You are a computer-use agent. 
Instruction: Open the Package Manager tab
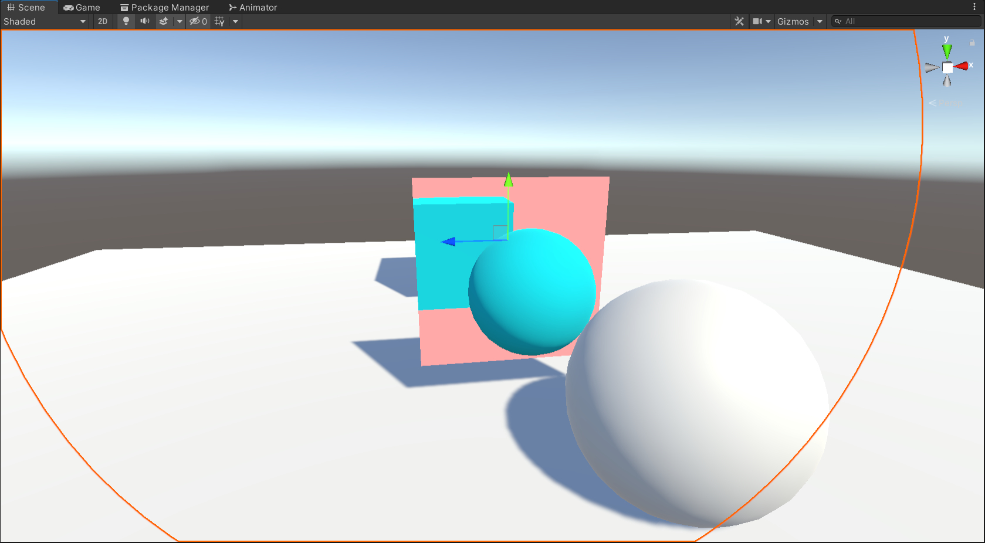click(165, 7)
